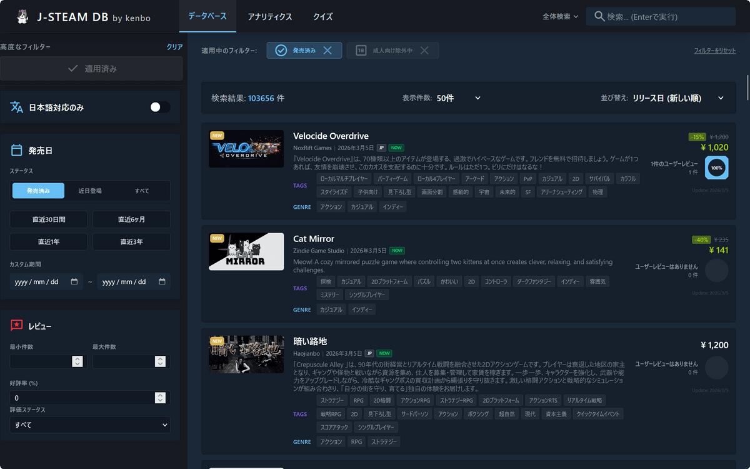Open the 並び替え リリース日 sort dropdown
750x469 pixels.
pyautogui.click(x=678, y=98)
